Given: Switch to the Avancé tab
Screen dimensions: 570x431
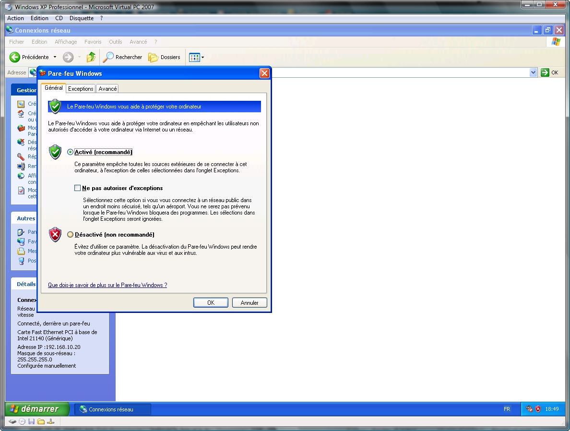Looking at the screenshot, I should tap(107, 89).
